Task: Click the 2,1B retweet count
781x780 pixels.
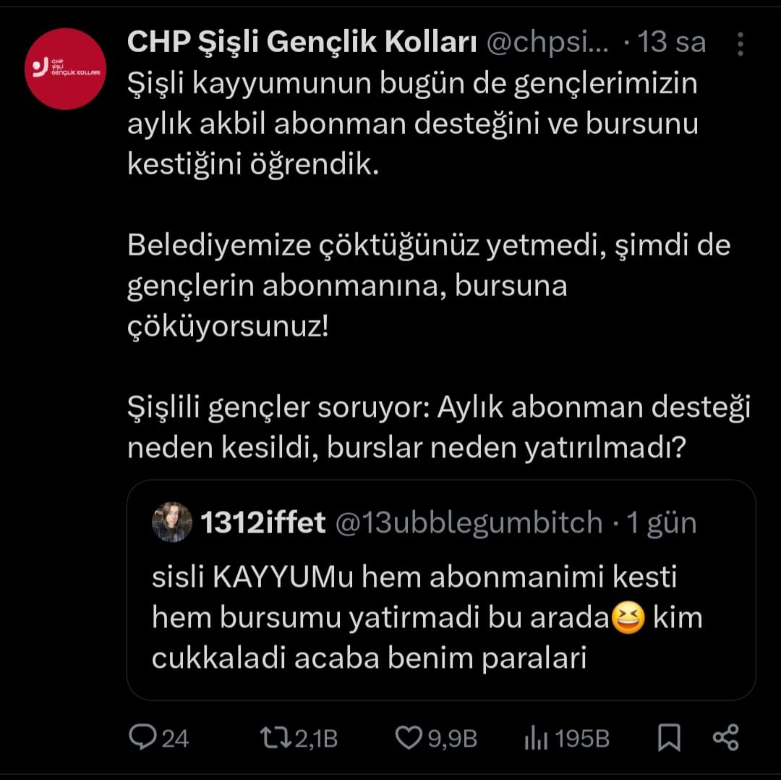Action: click(317, 739)
